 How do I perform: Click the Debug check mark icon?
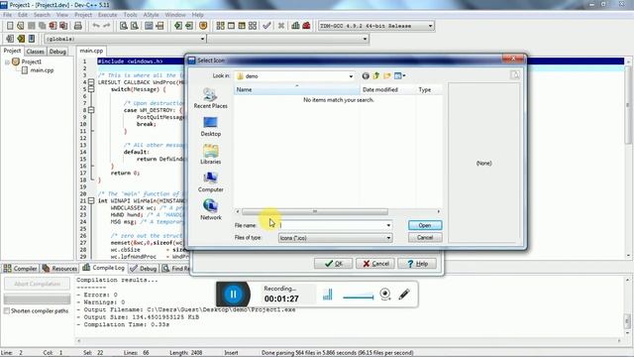pyautogui.click(x=266, y=26)
